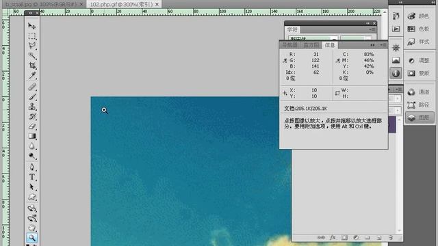Screen dimensions: 438x246
Task: Select the Eraser tool
Action: click(32, 126)
